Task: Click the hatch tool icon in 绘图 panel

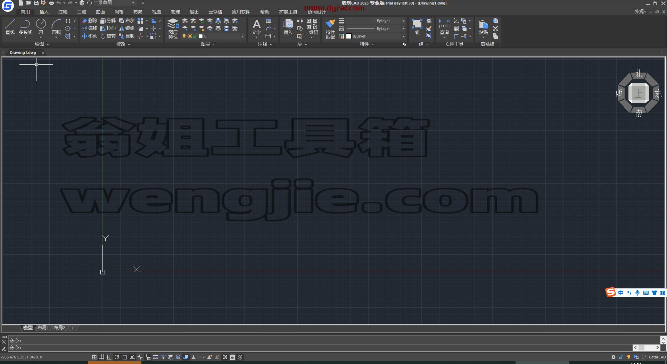Action: click(68, 36)
